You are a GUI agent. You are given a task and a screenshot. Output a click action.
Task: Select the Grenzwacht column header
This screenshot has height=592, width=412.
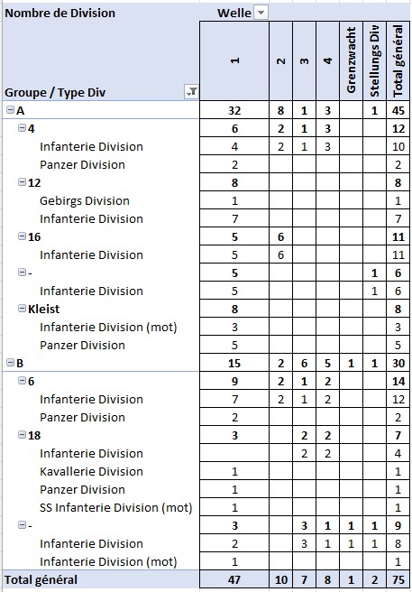[x=352, y=60]
